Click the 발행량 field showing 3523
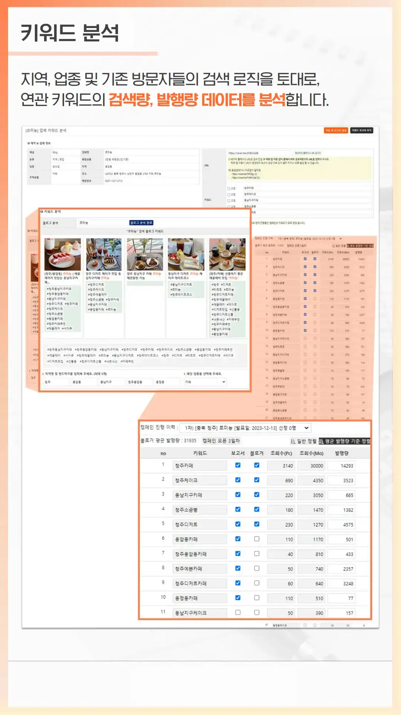The image size is (401, 715). click(x=342, y=480)
